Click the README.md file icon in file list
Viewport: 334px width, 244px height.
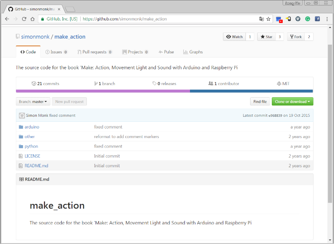tap(20, 166)
